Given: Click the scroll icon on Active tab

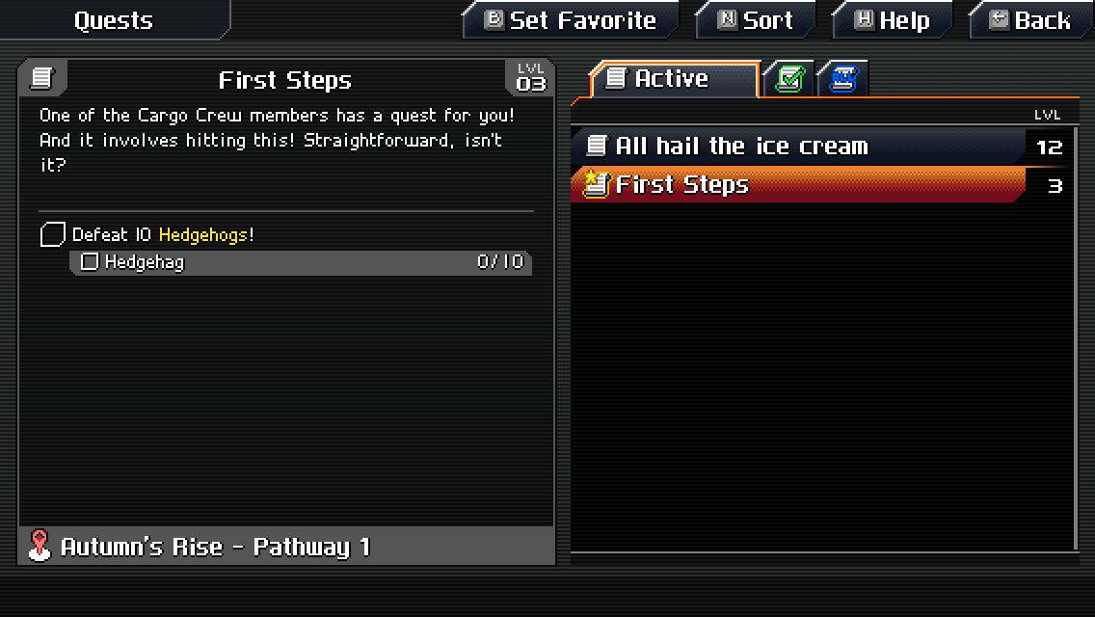Looking at the screenshot, I should 615,78.
